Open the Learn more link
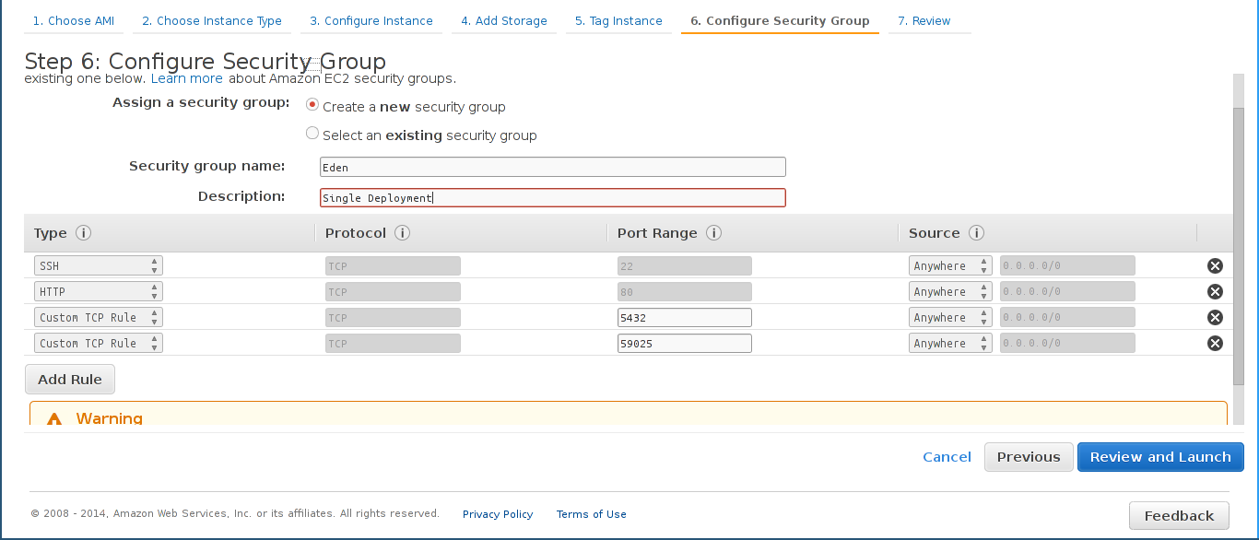The height and width of the screenshot is (540, 1259). [187, 78]
